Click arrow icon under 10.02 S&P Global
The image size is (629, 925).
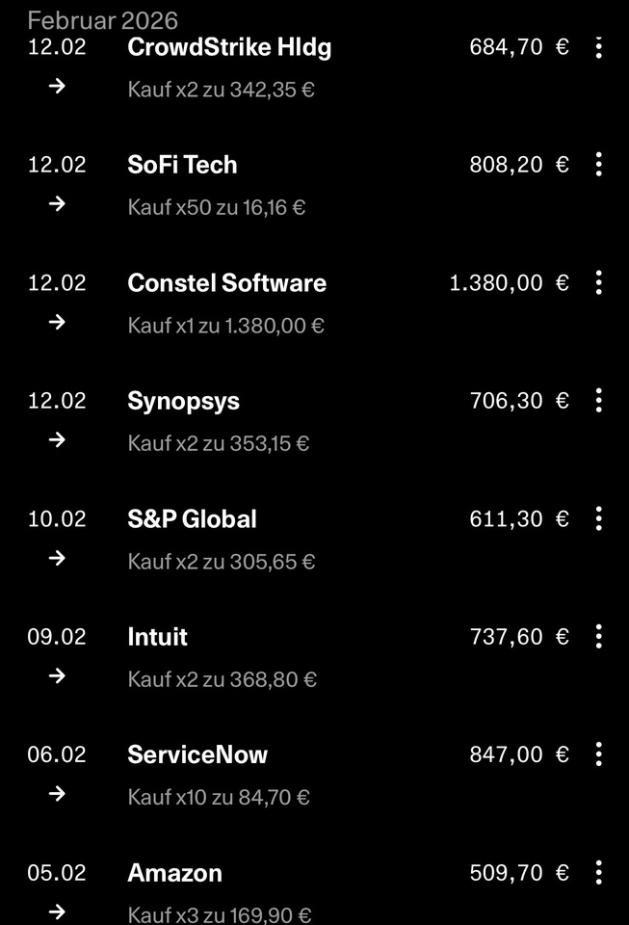point(57,559)
